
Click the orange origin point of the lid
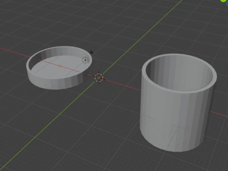(x=60, y=66)
